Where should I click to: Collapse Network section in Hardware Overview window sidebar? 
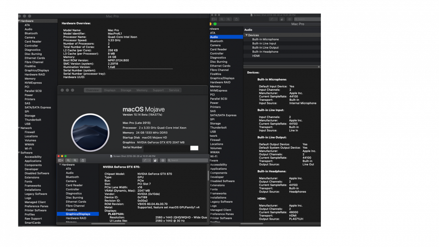[x=19, y=128]
